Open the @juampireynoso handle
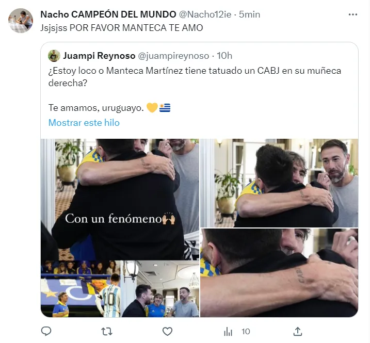Image resolution: width=370 pixels, height=343 pixels. (173, 56)
